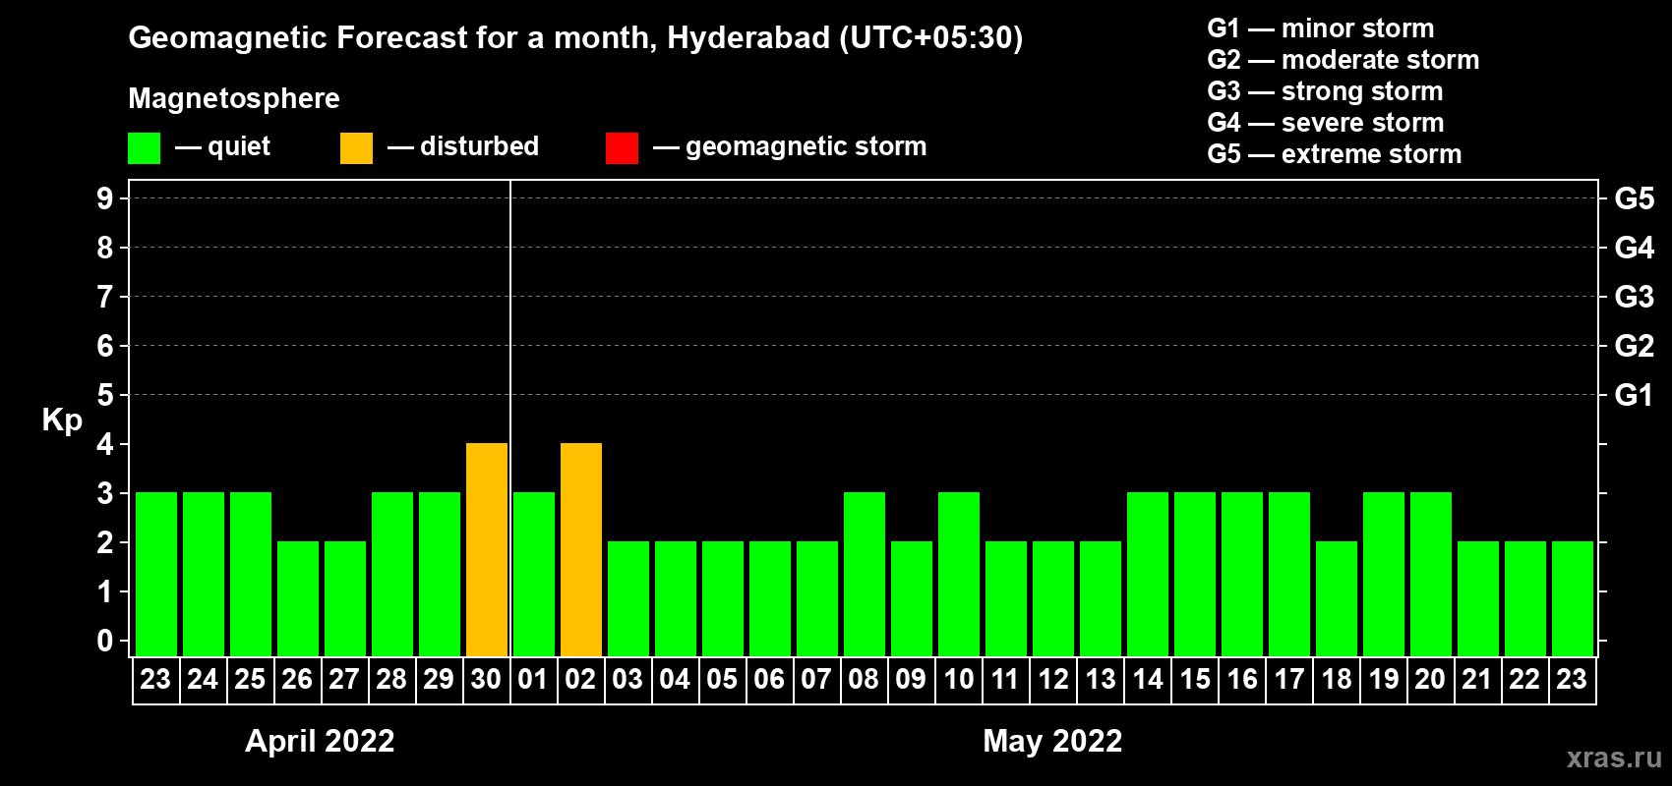This screenshot has width=1672, height=786.
Task: Click the red geomagnetic storm legend swatch
Action: (622, 148)
